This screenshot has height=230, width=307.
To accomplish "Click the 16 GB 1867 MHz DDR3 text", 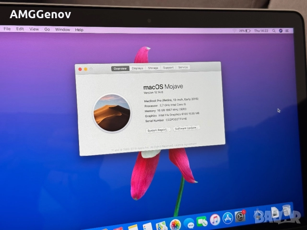I will [172, 110].
